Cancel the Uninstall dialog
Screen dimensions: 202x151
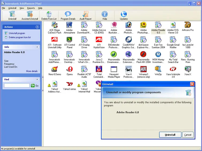pyautogui.click(x=188, y=135)
